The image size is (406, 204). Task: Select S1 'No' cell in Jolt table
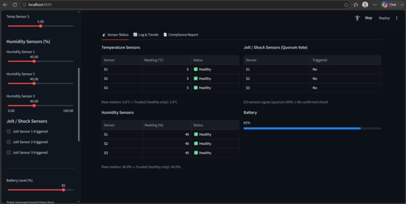[346, 69]
